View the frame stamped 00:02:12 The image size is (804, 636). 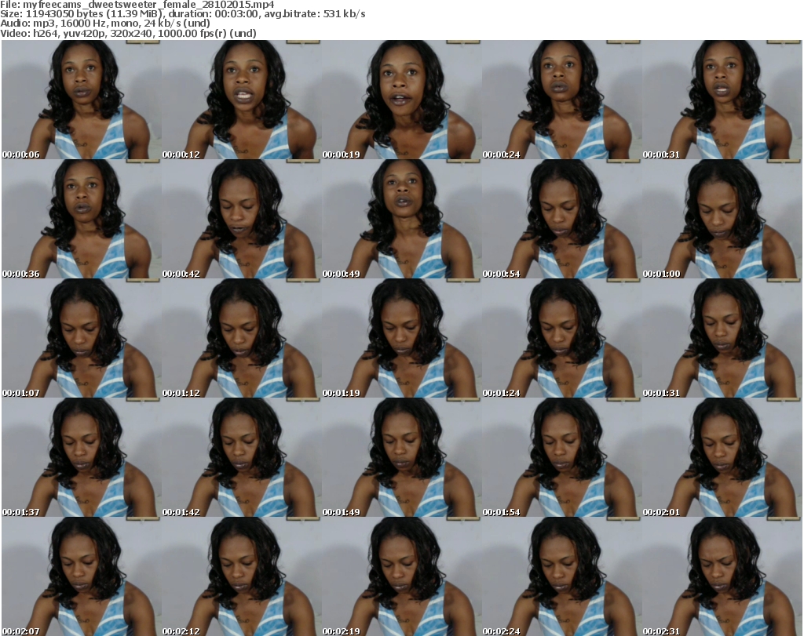click(x=242, y=576)
